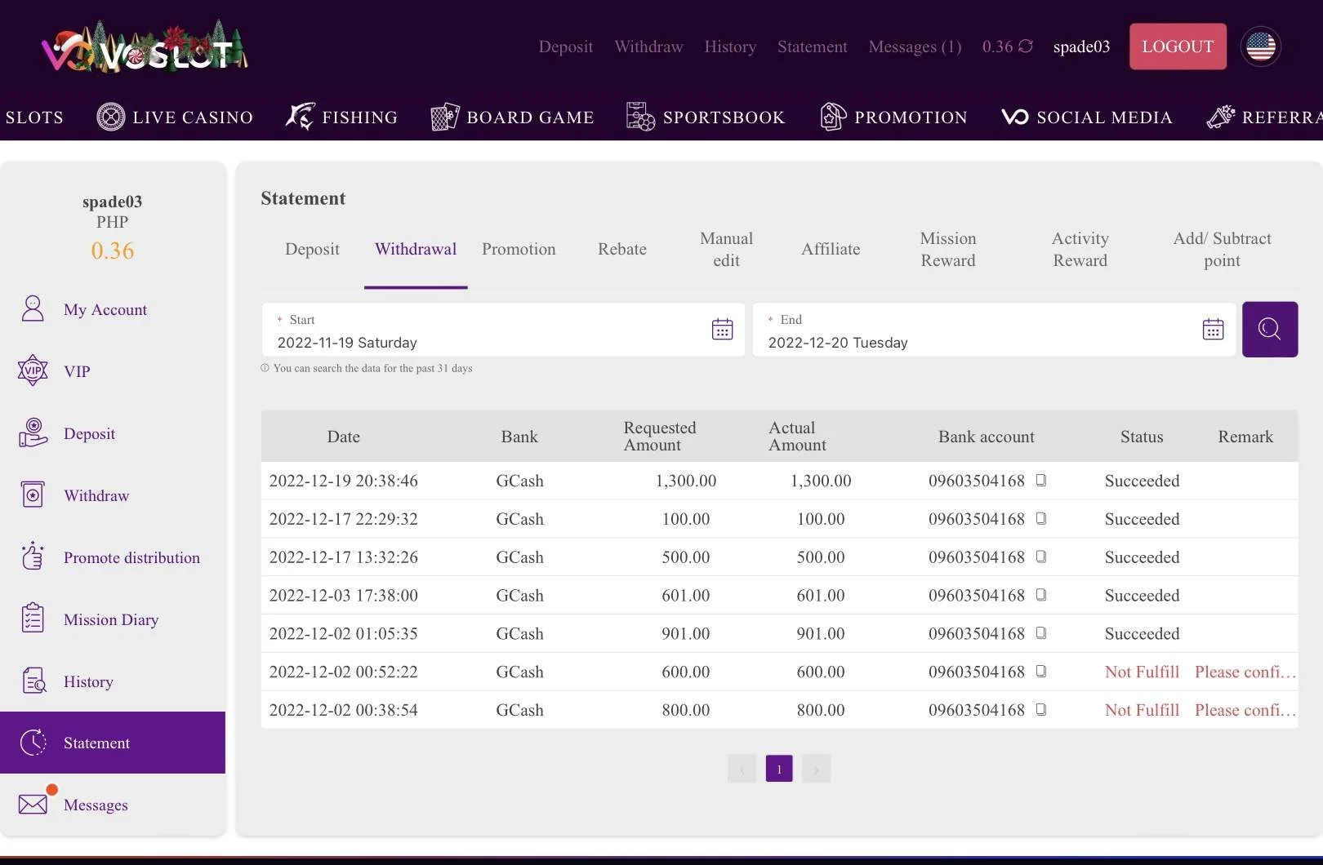Open the Add/ Subtract point tab

(x=1222, y=250)
